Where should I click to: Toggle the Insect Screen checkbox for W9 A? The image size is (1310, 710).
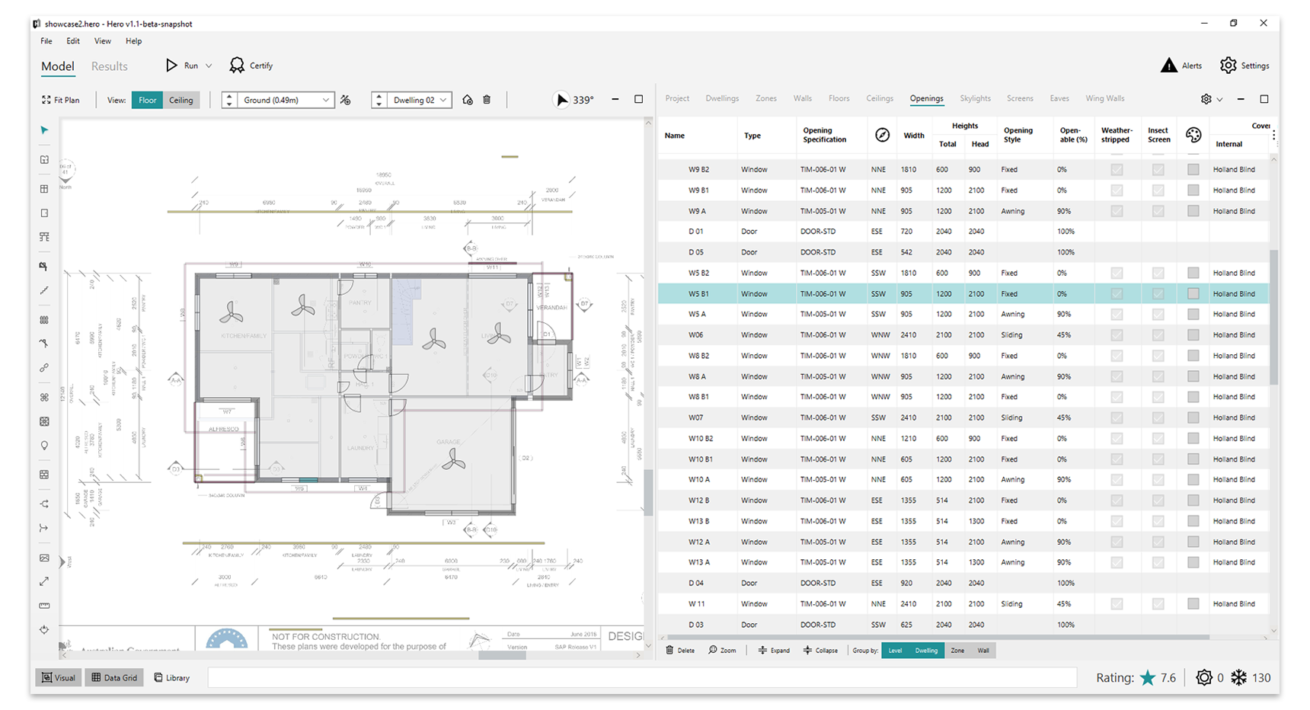coord(1158,210)
